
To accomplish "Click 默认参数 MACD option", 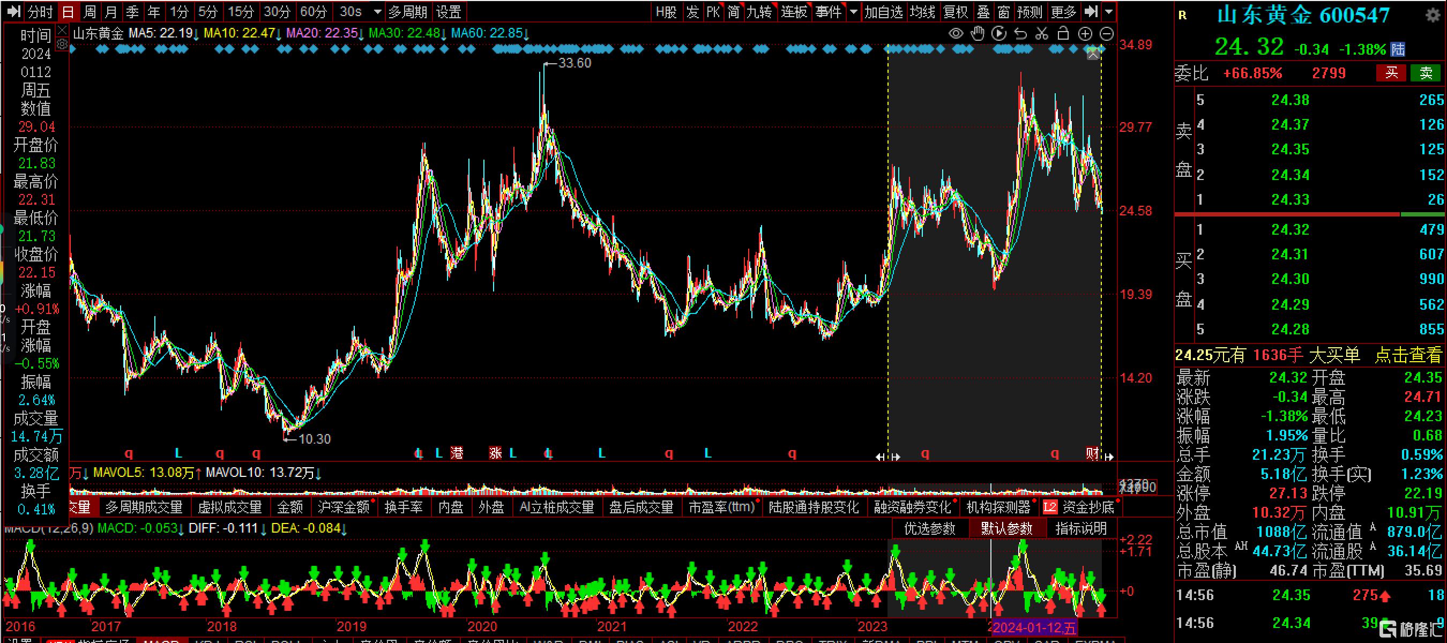I will [x=1006, y=528].
